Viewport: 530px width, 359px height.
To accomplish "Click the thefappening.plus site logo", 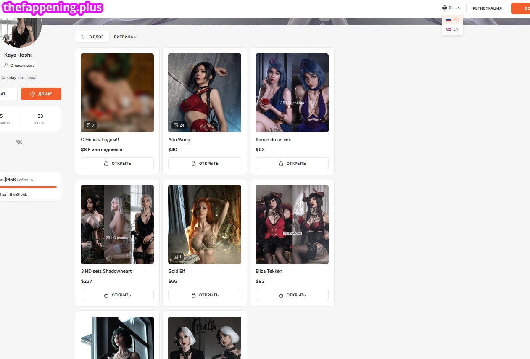I will click(53, 8).
